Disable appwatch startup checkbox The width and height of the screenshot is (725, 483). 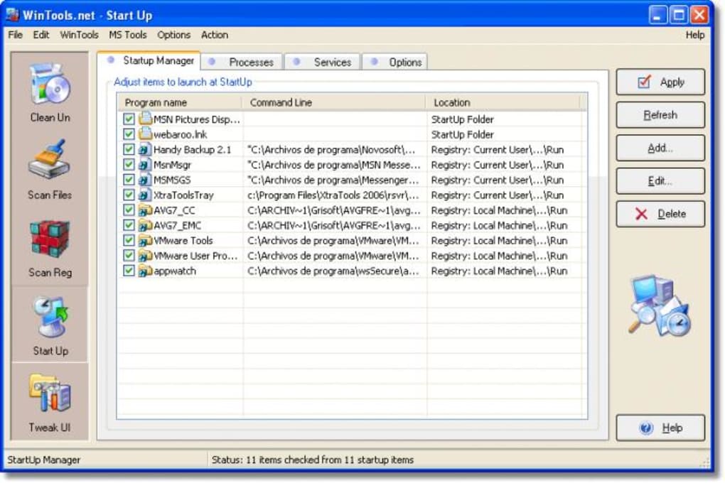point(129,271)
